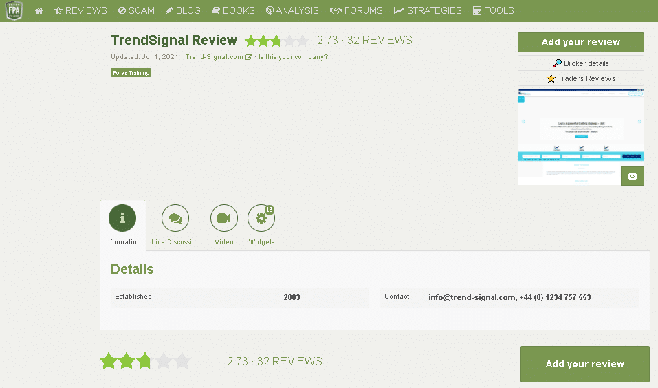Open the Widgets gear icon

tap(261, 218)
